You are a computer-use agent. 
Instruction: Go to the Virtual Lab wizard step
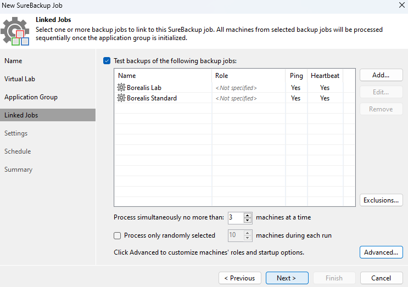[20, 79]
